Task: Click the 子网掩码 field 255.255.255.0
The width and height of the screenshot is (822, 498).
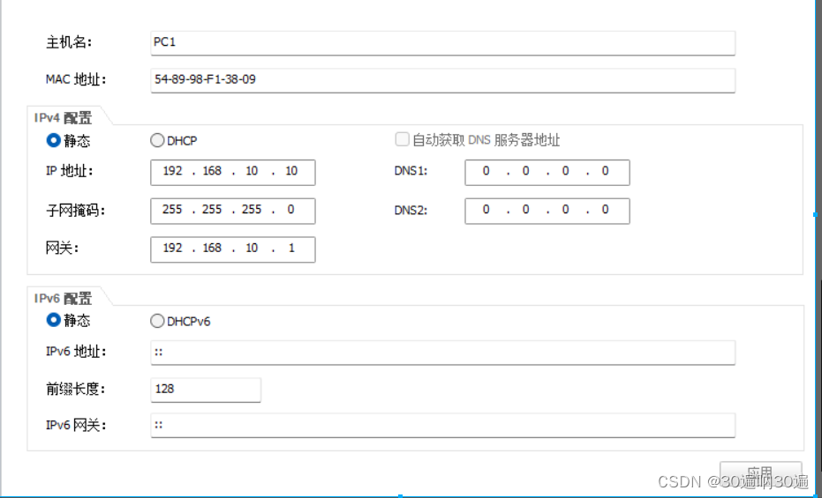Action: [x=233, y=211]
